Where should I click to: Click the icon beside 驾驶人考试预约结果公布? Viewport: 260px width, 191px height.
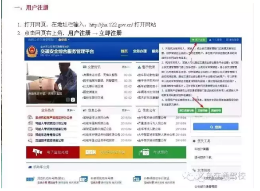tap(30, 129)
